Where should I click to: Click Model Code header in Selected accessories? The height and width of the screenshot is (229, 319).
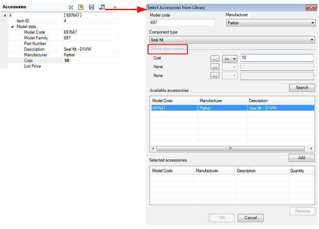[172, 171]
